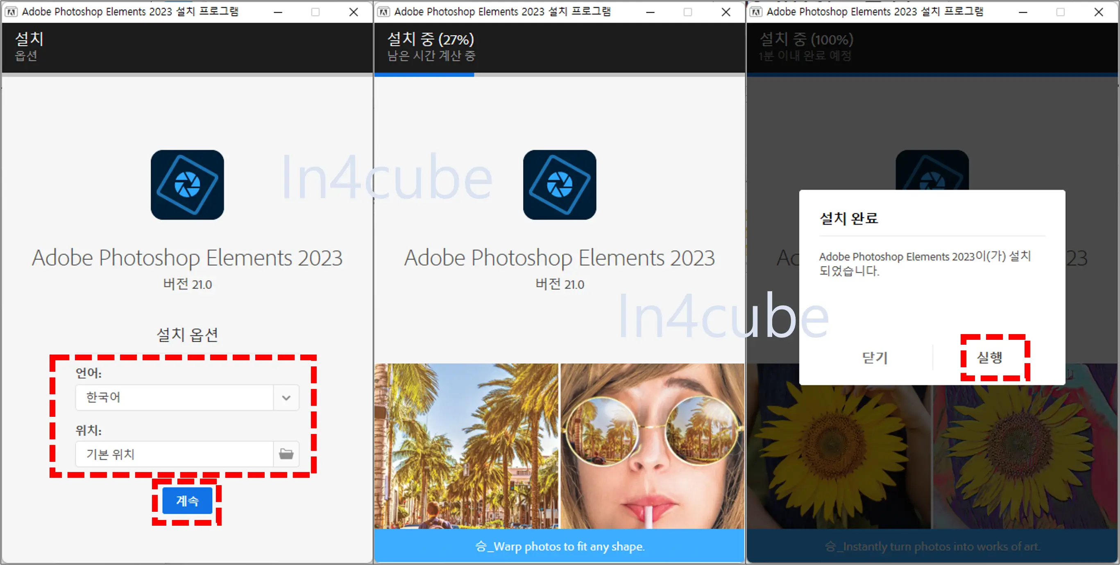The height and width of the screenshot is (565, 1120).
Task: Click the 'Warp photos to fit any shape' banner
Action: pyautogui.click(x=560, y=546)
